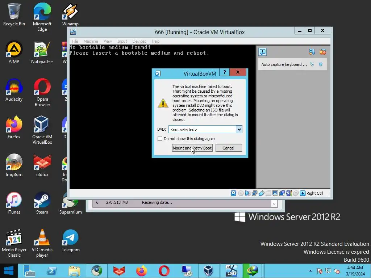371x278 pixels.
Task: Select VLC media player desktop shortcut
Action: click(x=42, y=243)
